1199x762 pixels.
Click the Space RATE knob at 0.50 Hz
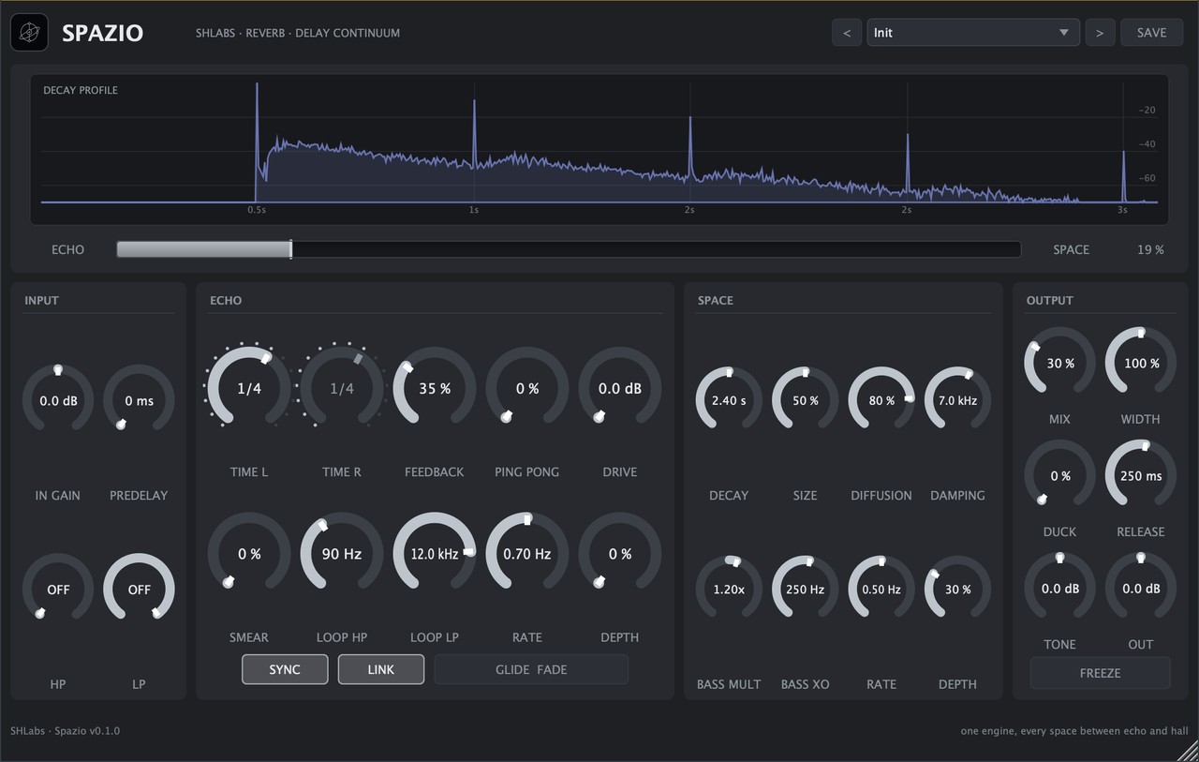pos(881,590)
